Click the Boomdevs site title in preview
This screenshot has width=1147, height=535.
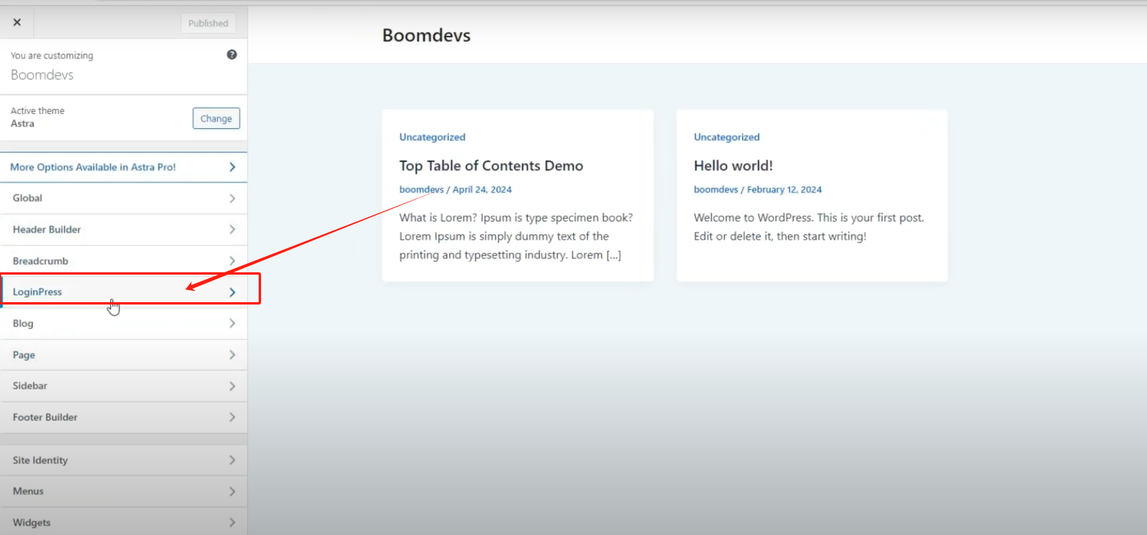pos(426,36)
